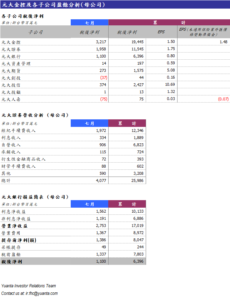Select the value 17,019
Image resolution: width=230 pixels, height=297 pixels.
(137, 226)
